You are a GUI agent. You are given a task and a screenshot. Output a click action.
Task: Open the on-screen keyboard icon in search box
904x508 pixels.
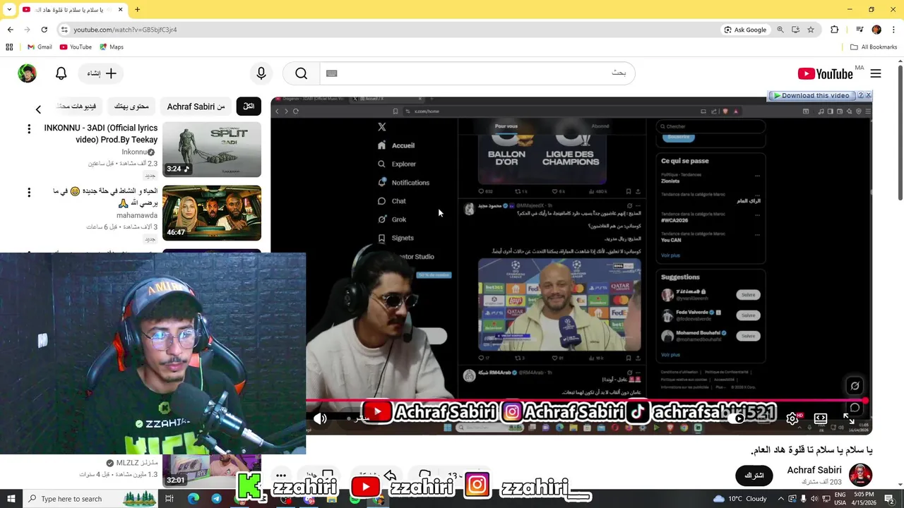click(x=332, y=73)
